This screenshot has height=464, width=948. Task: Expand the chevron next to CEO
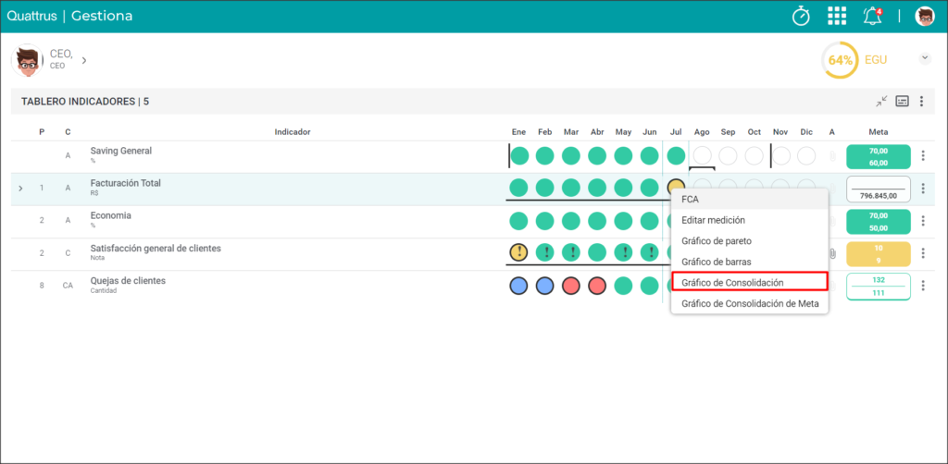tap(84, 60)
